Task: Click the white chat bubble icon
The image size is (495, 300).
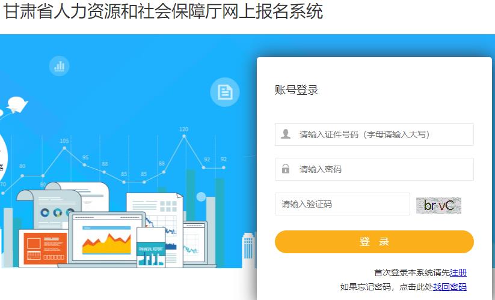Action: tap(17, 105)
